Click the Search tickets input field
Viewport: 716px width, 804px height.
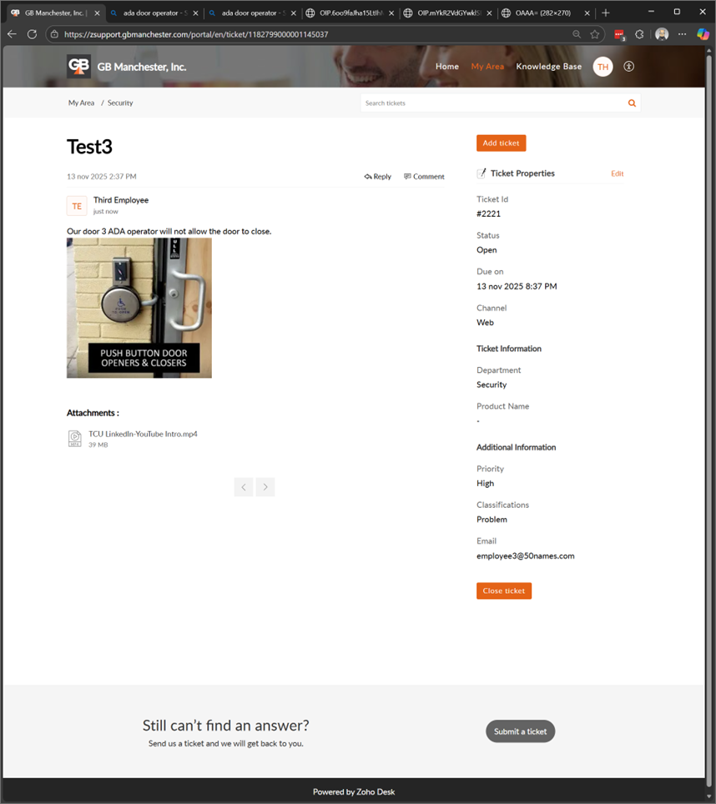click(x=493, y=103)
